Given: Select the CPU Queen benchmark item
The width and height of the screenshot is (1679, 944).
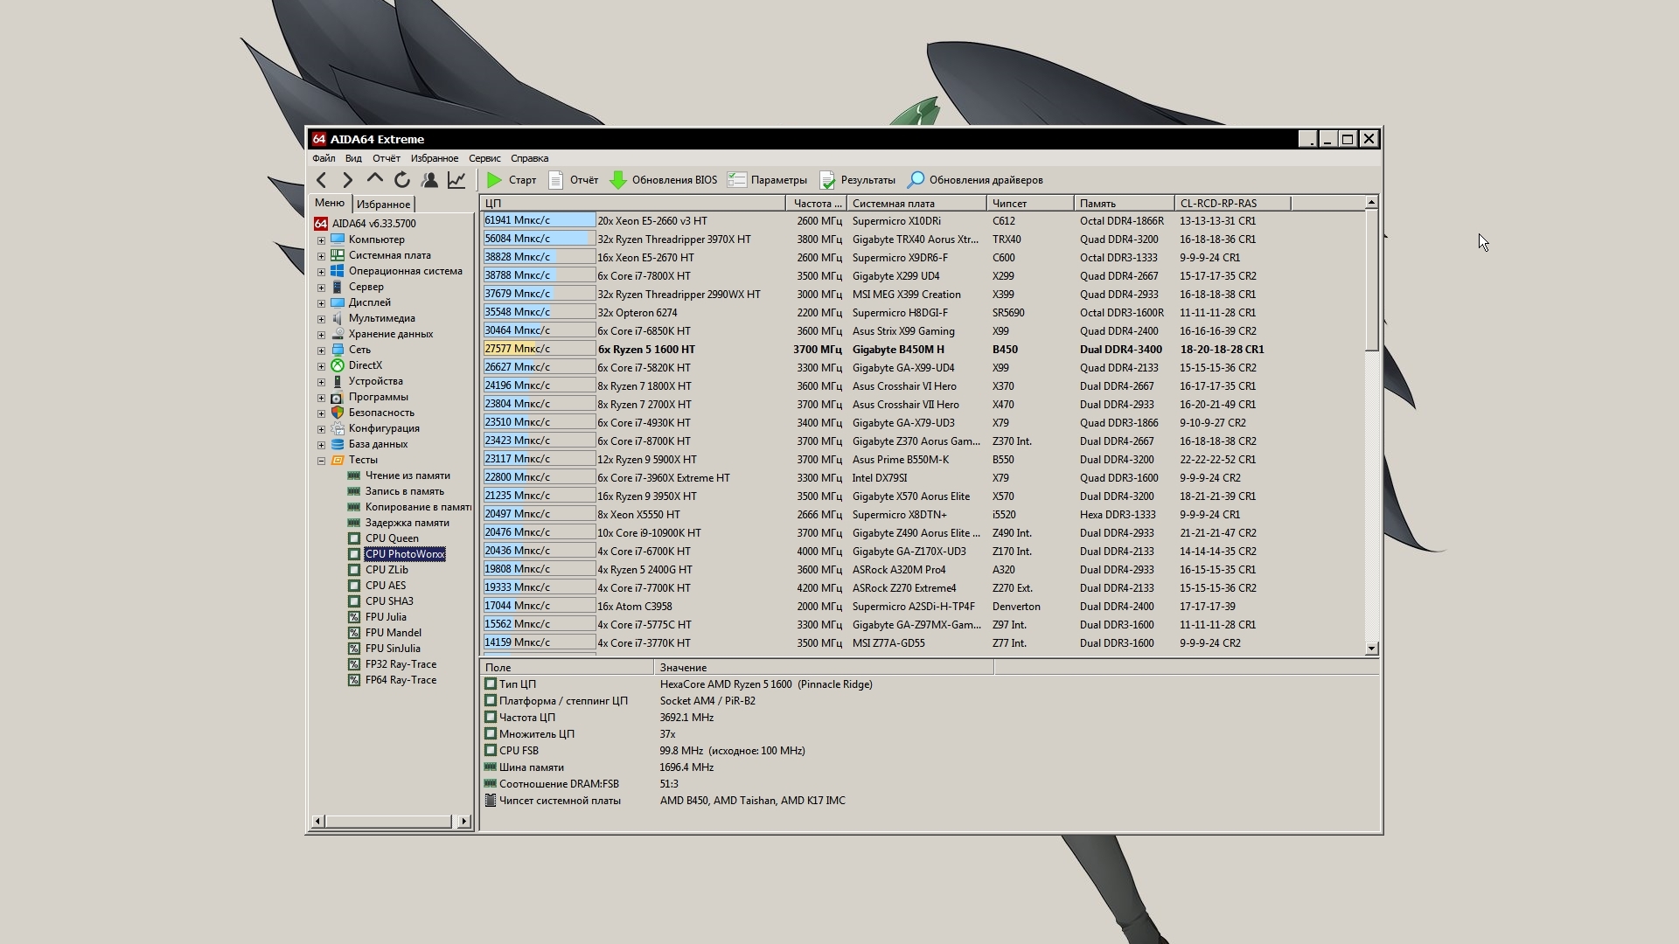Looking at the screenshot, I should (391, 538).
